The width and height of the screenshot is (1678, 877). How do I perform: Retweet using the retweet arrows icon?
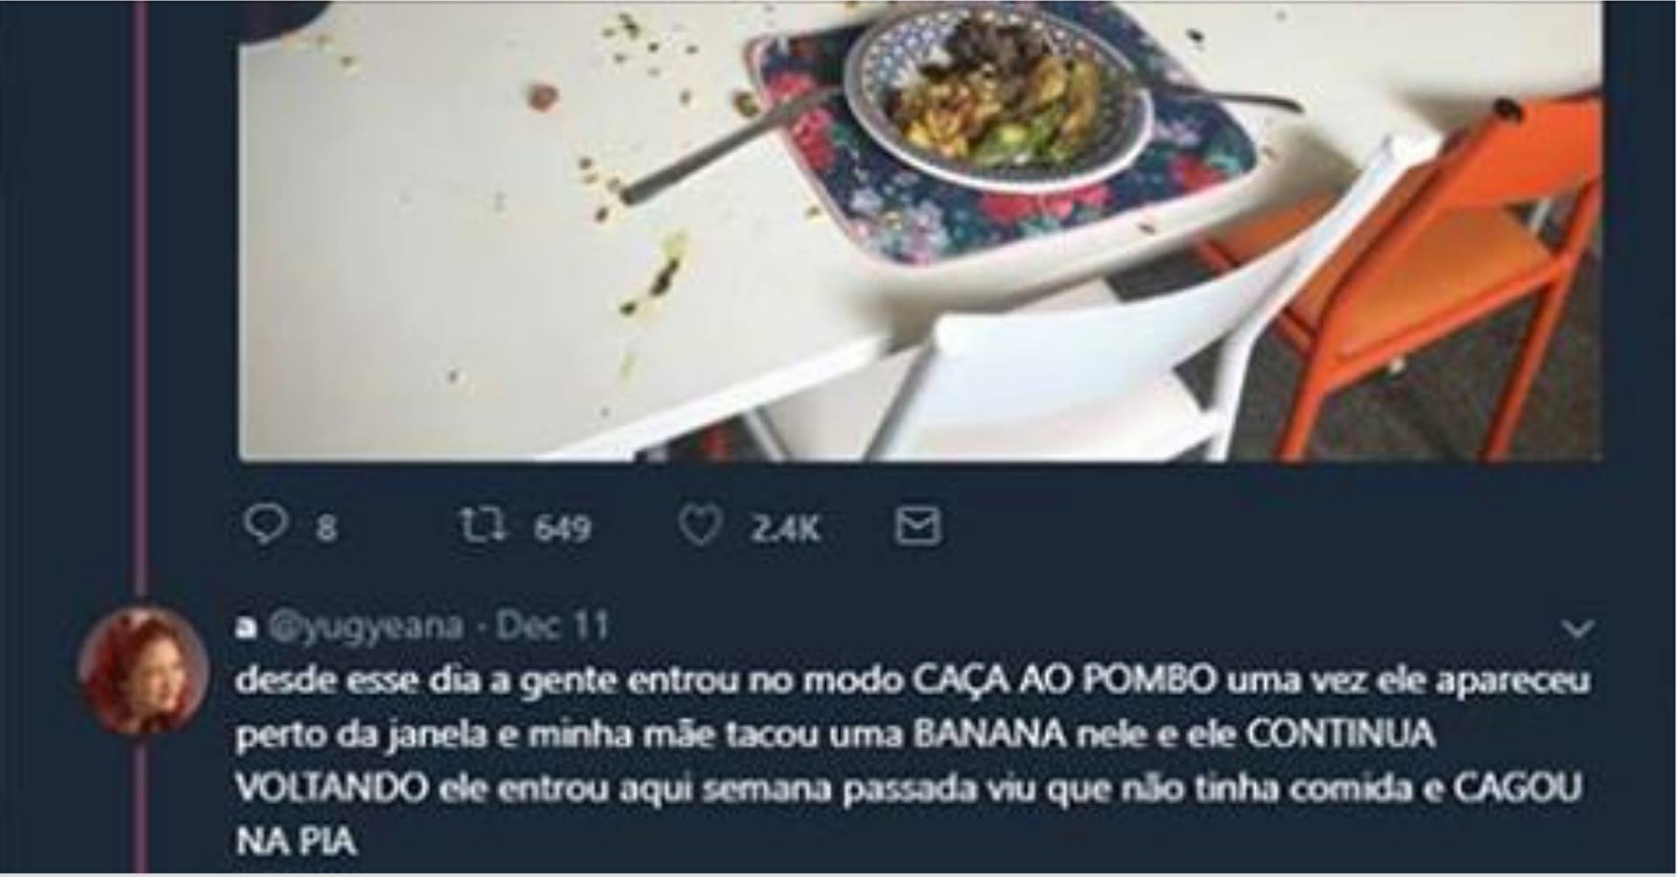(x=484, y=525)
